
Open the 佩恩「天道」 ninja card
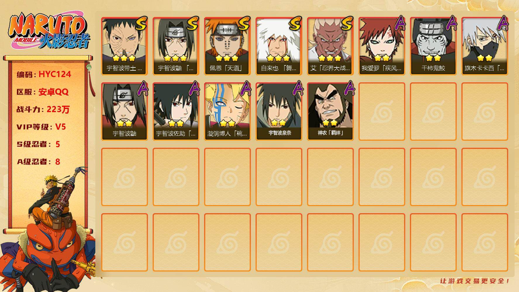point(227,46)
